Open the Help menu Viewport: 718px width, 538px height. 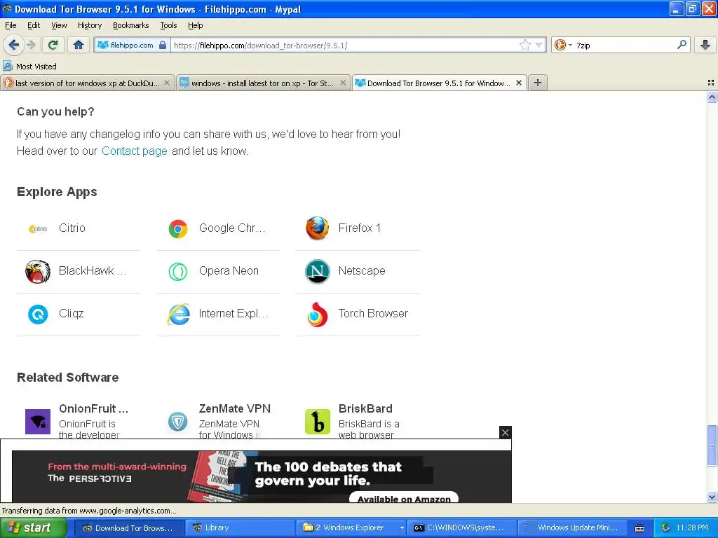pyautogui.click(x=195, y=25)
